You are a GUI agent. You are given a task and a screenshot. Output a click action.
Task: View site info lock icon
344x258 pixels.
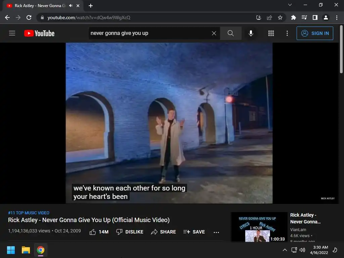pyautogui.click(x=42, y=17)
